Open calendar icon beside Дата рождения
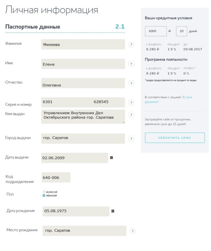 click(x=112, y=211)
